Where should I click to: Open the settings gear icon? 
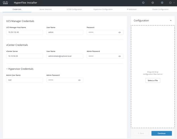click(x=170, y=3)
